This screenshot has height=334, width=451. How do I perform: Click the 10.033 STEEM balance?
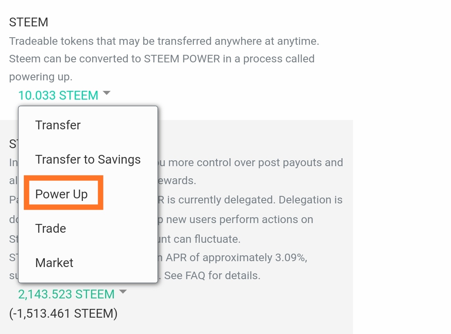pyautogui.click(x=58, y=95)
